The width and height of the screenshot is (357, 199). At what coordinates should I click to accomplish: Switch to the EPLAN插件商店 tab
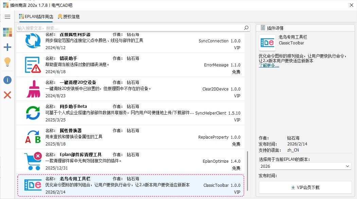click(36, 17)
